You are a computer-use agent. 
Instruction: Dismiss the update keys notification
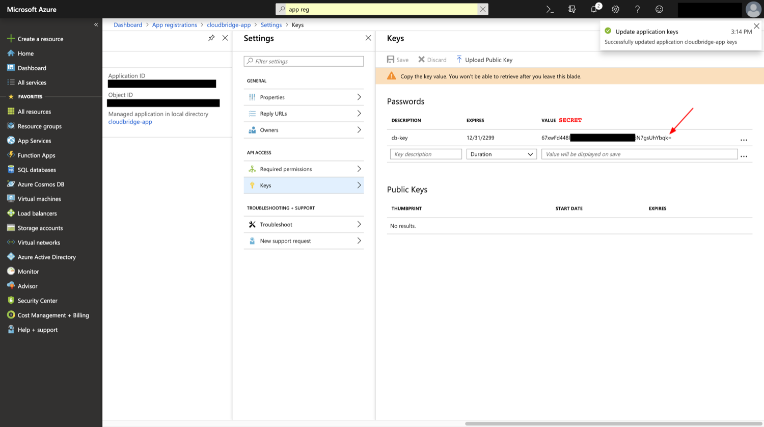[756, 26]
